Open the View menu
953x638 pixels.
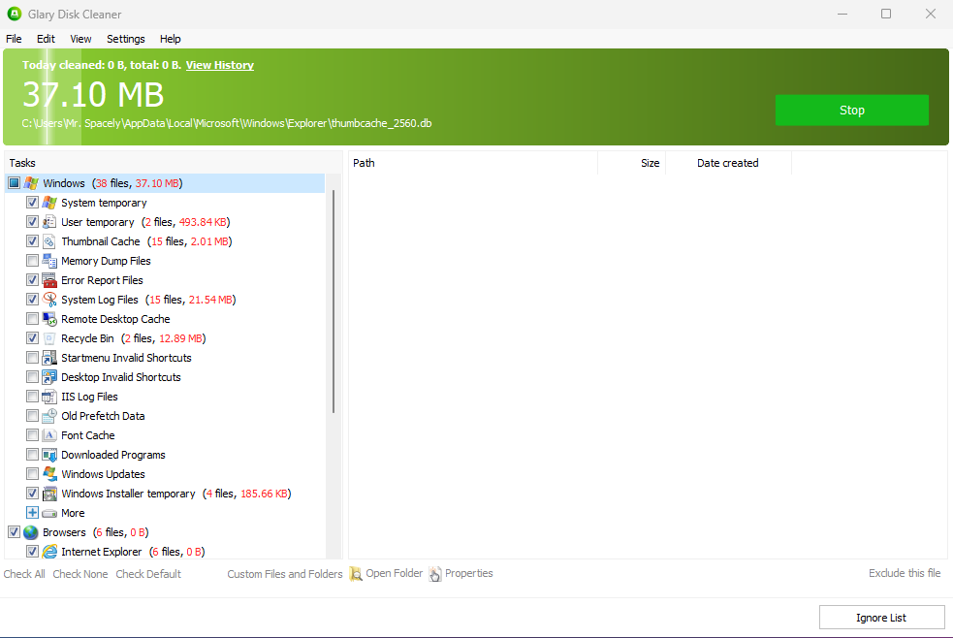tap(80, 39)
